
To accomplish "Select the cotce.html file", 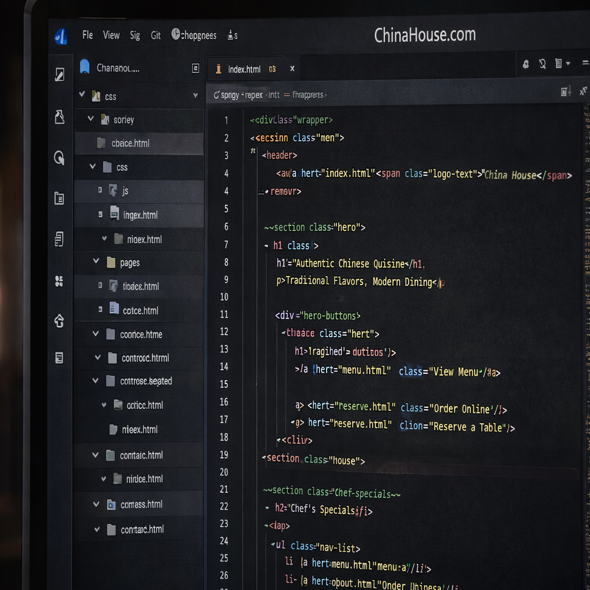I will pos(140,311).
